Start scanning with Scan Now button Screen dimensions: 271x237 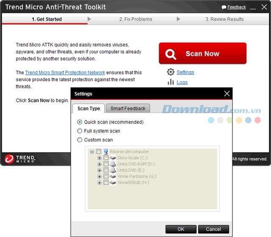coord(202,54)
